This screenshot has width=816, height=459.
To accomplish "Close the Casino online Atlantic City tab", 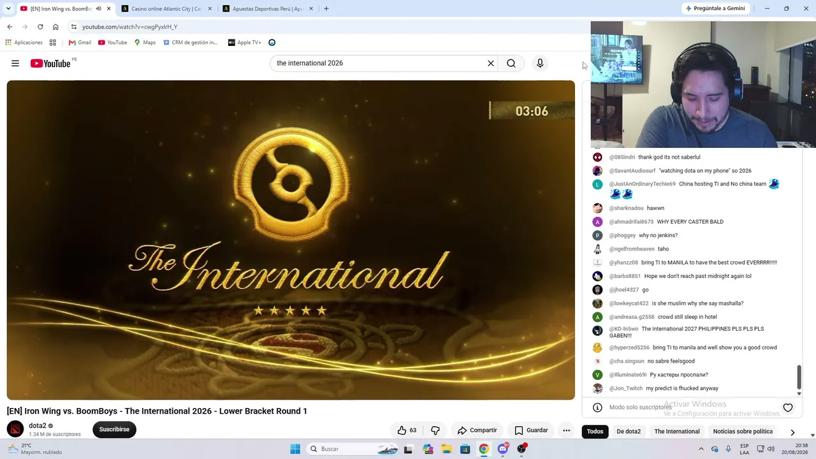I will (210, 9).
